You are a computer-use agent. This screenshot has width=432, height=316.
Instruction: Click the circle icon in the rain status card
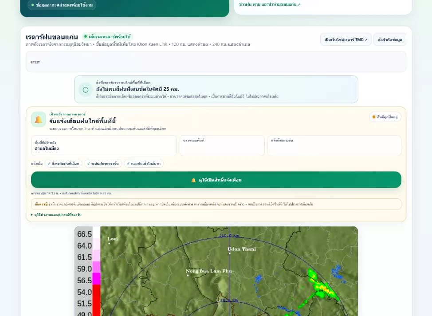click(86, 90)
